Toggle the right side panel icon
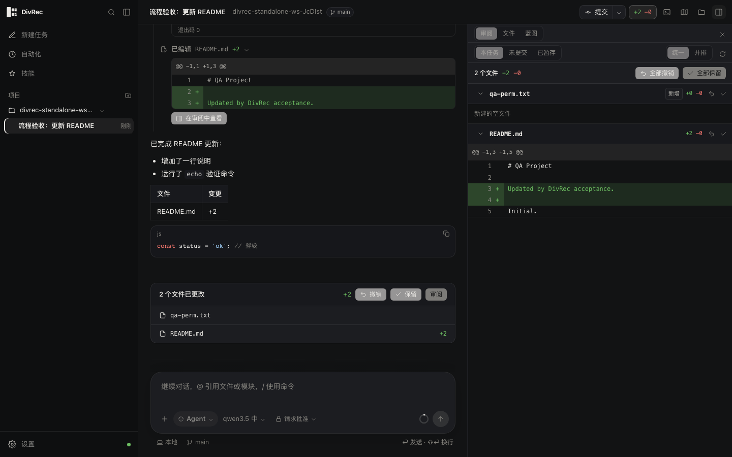732x457 pixels. pos(719,12)
